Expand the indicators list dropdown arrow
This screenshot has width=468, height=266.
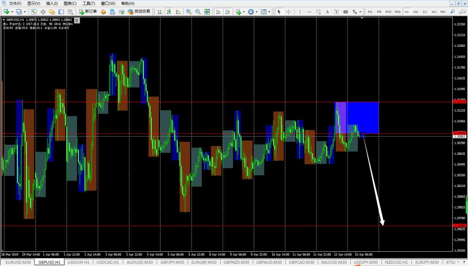244,12
